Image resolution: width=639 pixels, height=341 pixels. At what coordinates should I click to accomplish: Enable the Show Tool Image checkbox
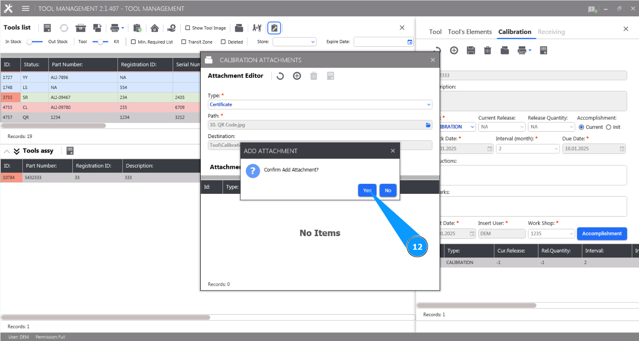pos(188,28)
